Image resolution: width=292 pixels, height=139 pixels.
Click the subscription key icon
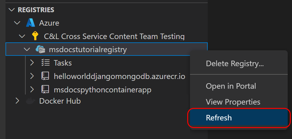click(35, 36)
